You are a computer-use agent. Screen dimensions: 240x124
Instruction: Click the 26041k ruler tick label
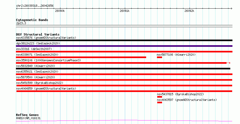click(x=125, y=11)
